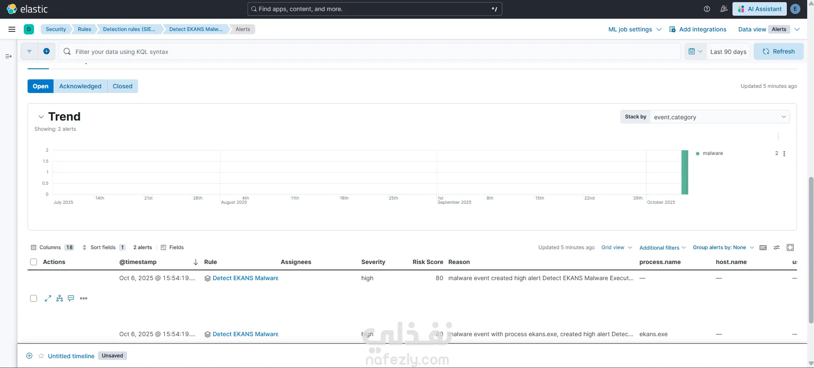
Task: Open more actions for first alert
Action: [x=84, y=298]
